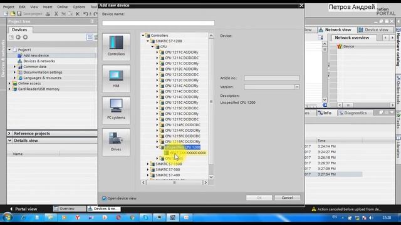
Task: Click the Cancel button
Action: 287,197
